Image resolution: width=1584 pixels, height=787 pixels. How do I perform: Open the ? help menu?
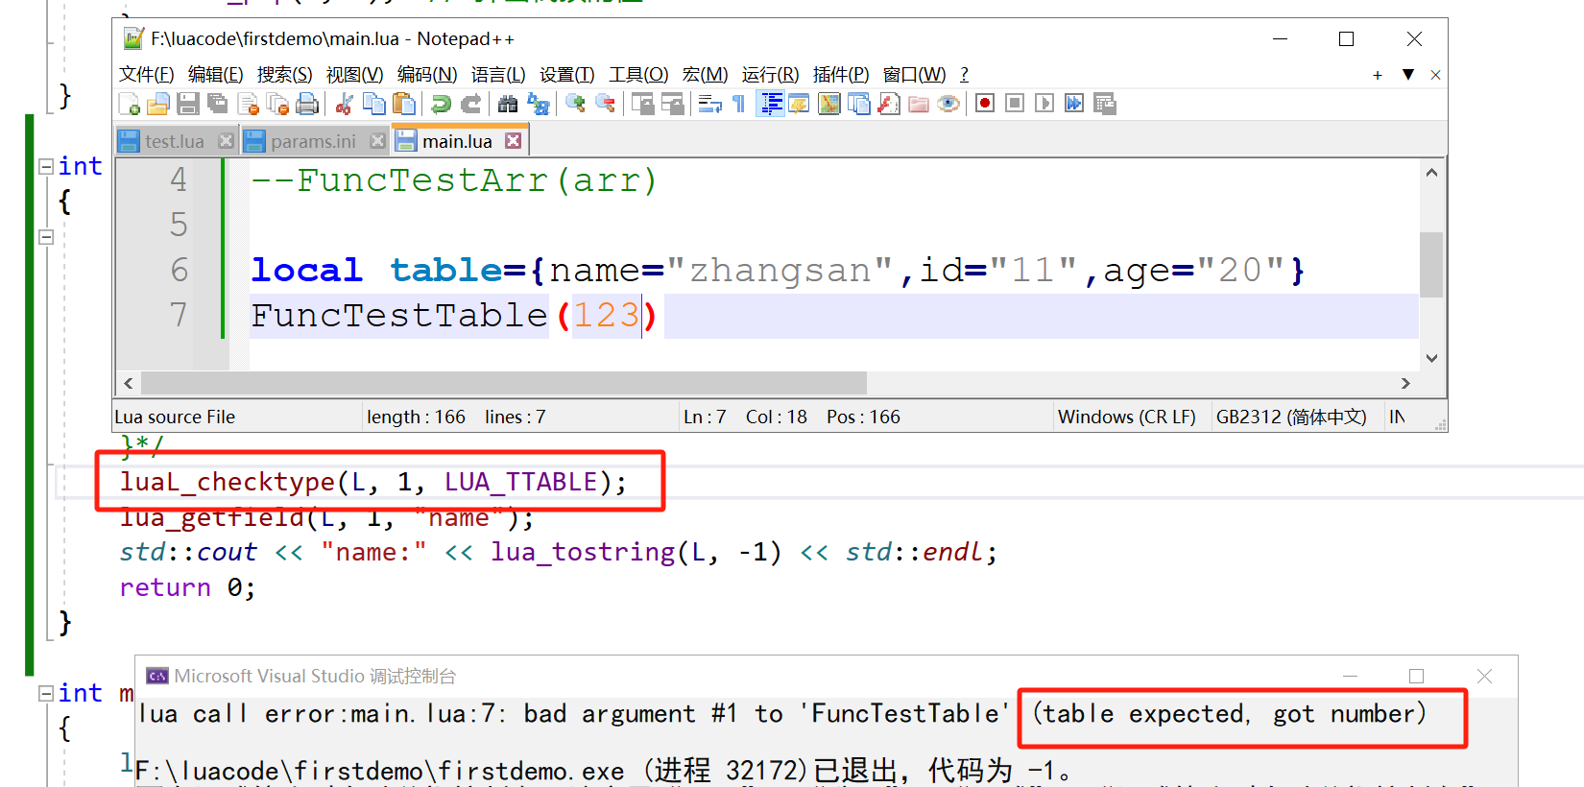point(965,75)
